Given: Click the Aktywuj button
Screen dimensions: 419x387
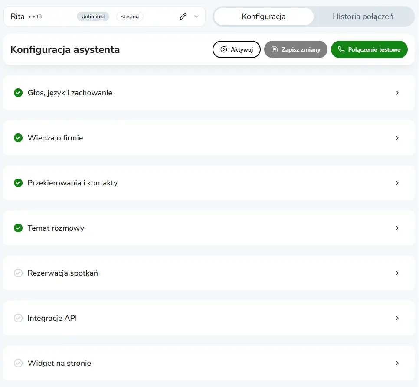Looking at the screenshot, I should point(236,49).
